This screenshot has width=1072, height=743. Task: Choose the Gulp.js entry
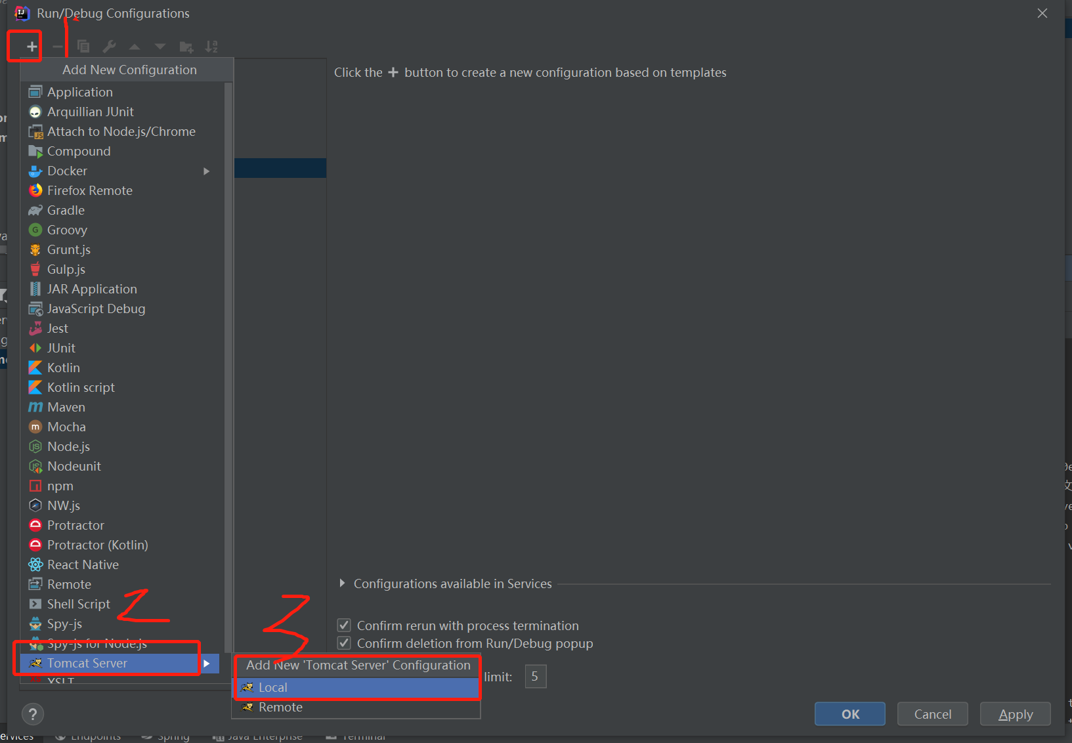[122, 269]
